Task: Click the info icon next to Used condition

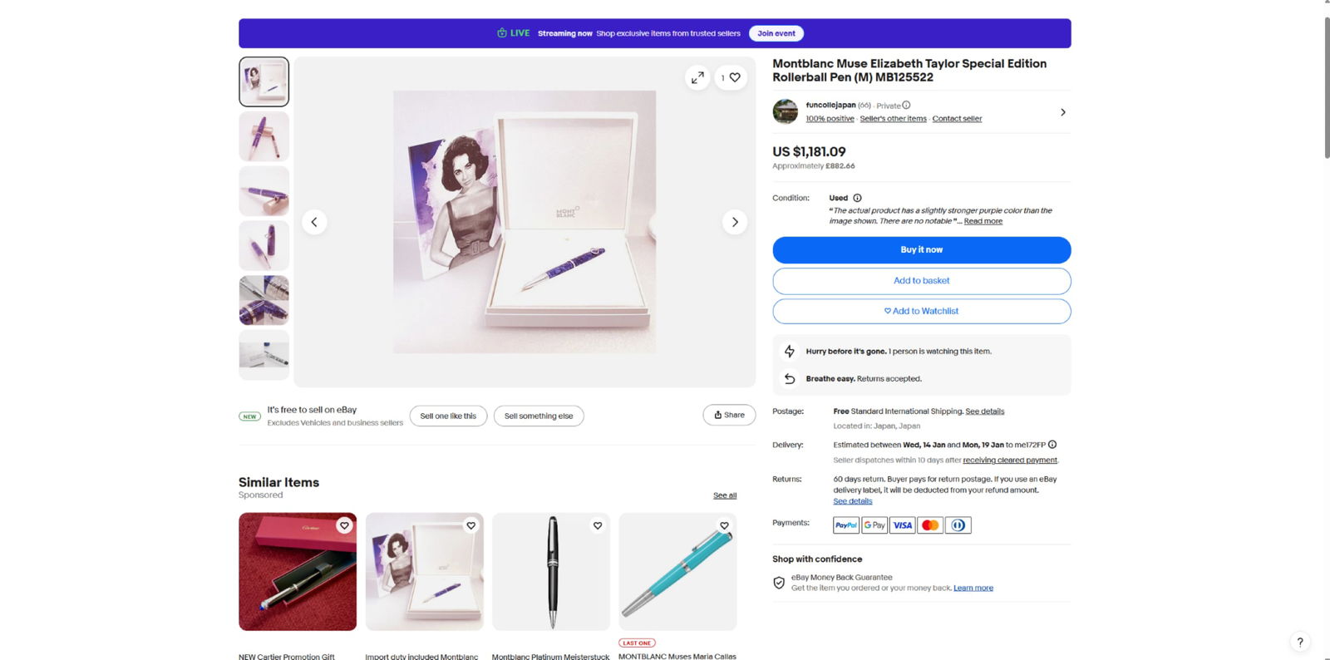Action: 859,198
